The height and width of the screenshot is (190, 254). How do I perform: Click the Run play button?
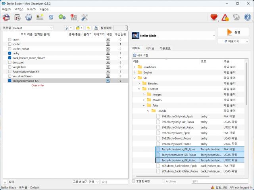pyautogui.click(x=233, y=32)
